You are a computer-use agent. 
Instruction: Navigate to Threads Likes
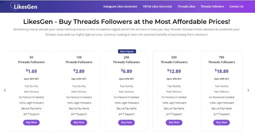click(x=186, y=7)
